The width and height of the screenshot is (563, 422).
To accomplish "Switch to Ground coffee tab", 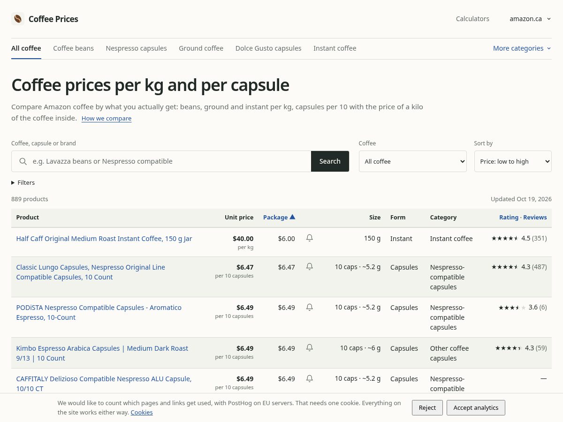I will pos(201,48).
